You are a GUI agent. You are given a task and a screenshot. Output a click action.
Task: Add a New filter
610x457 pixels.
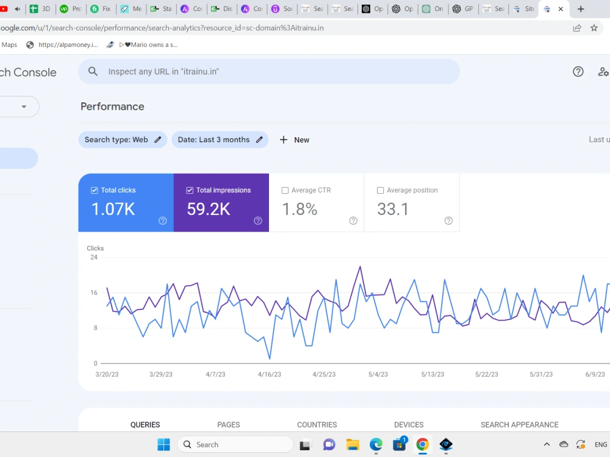[295, 140]
